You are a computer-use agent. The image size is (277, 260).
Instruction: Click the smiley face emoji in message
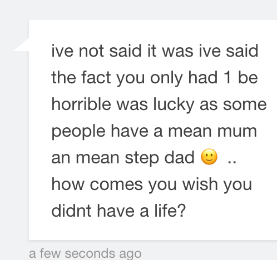pyautogui.click(x=209, y=157)
